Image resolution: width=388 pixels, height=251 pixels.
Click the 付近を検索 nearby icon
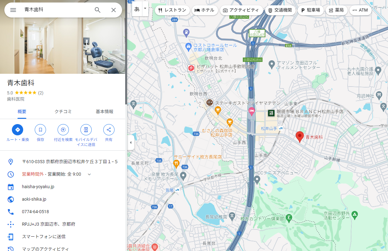tap(63, 129)
